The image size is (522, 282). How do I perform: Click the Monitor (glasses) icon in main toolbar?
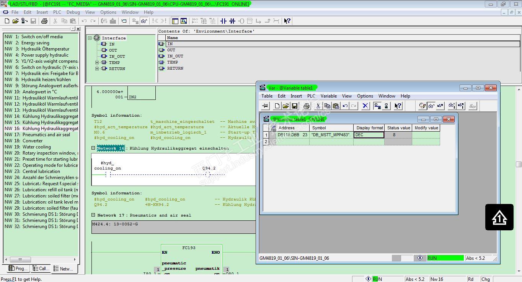tap(144, 21)
